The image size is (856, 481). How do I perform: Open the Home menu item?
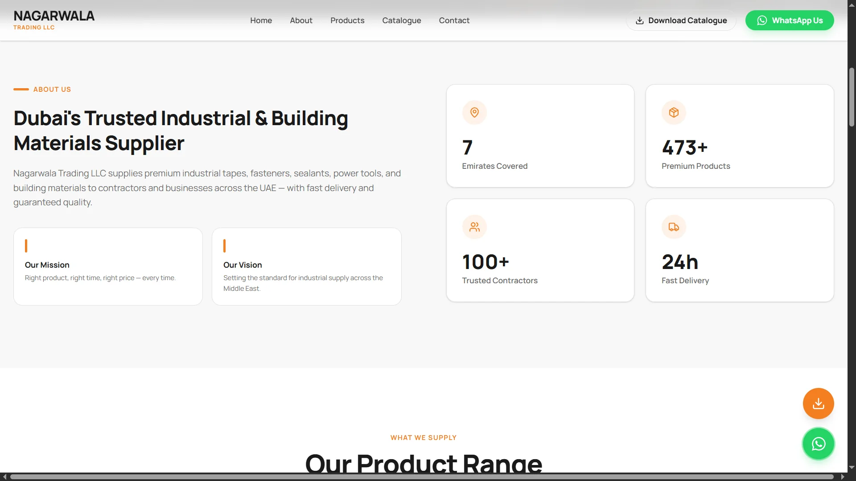click(261, 20)
